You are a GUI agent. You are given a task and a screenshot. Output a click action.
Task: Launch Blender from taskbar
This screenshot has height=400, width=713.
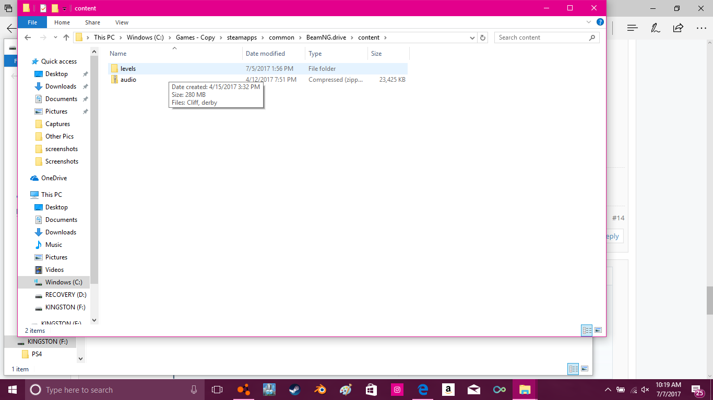[320, 390]
